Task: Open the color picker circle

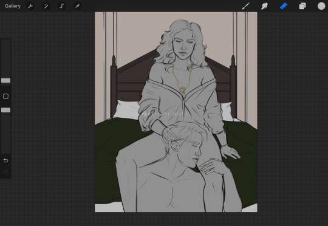Action: pyautogui.click(x=321, y=6)
